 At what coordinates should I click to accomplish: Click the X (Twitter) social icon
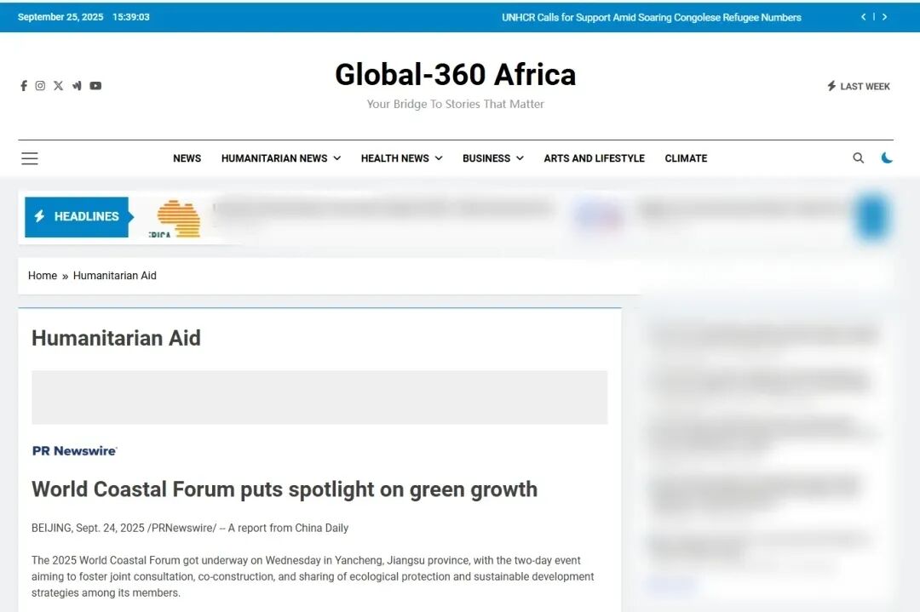(58, 86)
